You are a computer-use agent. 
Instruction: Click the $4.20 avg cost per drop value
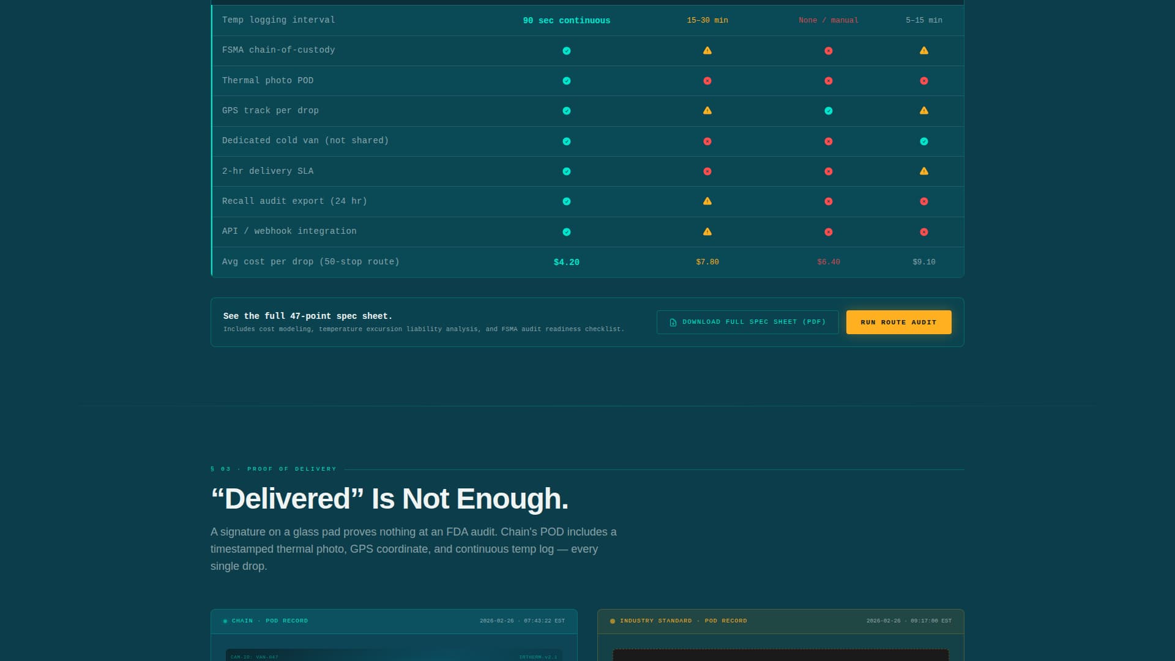566,262
